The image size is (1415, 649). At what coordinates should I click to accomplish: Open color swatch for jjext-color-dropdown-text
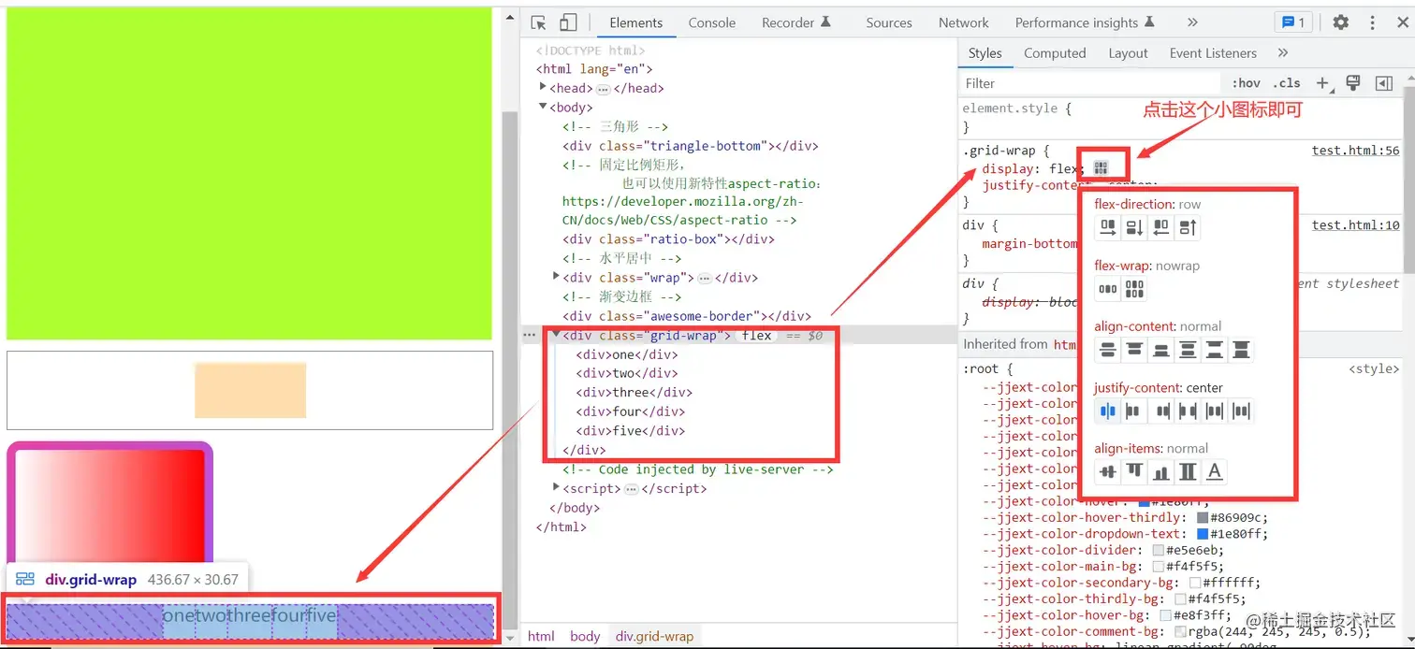pyautogui.click(x=1203, y=534)
